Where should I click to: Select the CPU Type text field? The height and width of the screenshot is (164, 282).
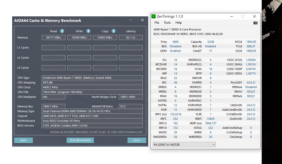(92, 78)
